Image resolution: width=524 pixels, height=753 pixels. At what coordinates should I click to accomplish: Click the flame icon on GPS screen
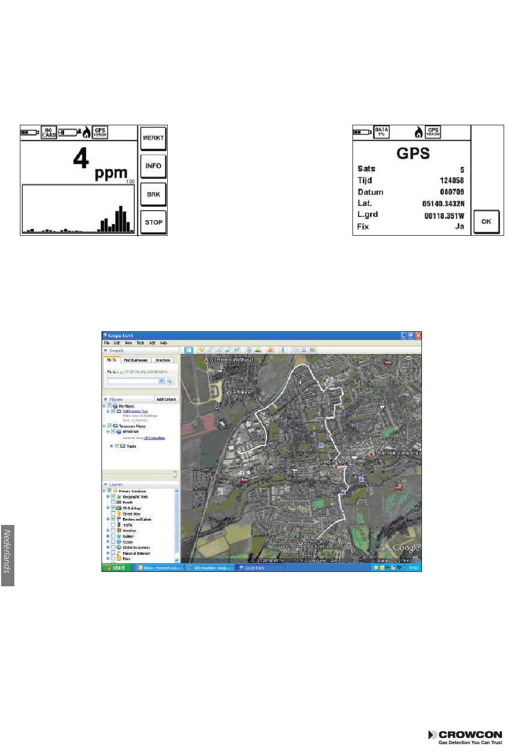419,132
